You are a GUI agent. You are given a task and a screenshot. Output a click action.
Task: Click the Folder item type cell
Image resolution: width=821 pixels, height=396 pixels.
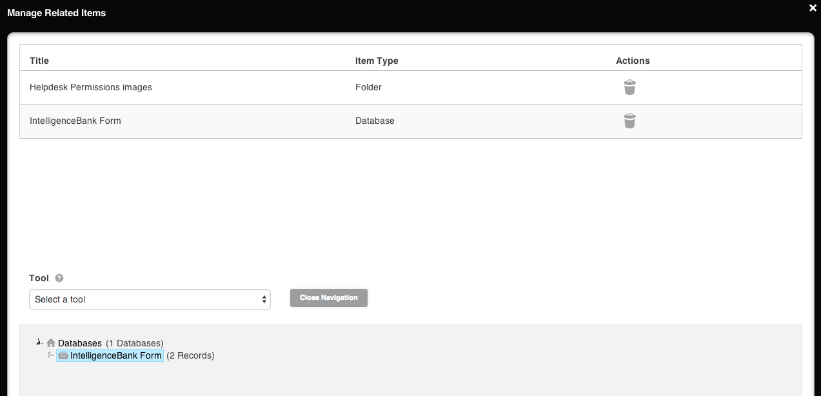coord(369,87)
